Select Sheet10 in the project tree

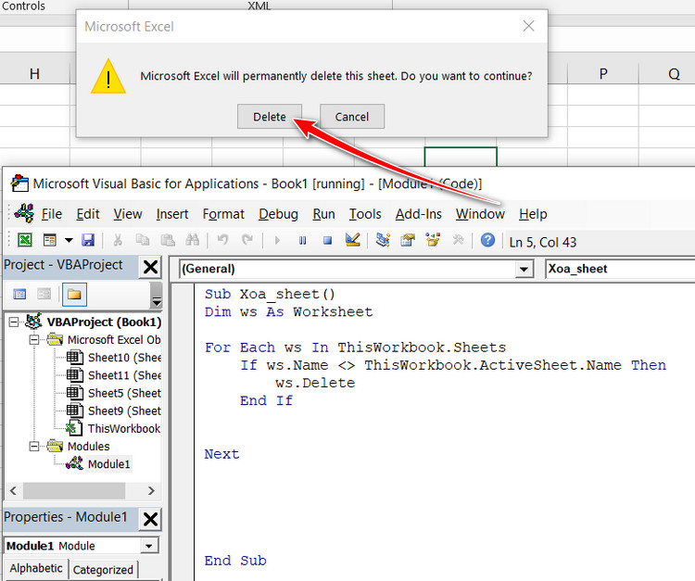tap(123, 358)
